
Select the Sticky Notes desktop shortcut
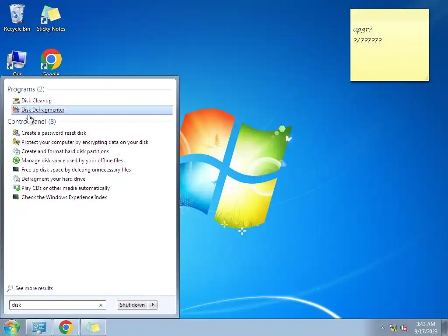[x=51, y=17]
